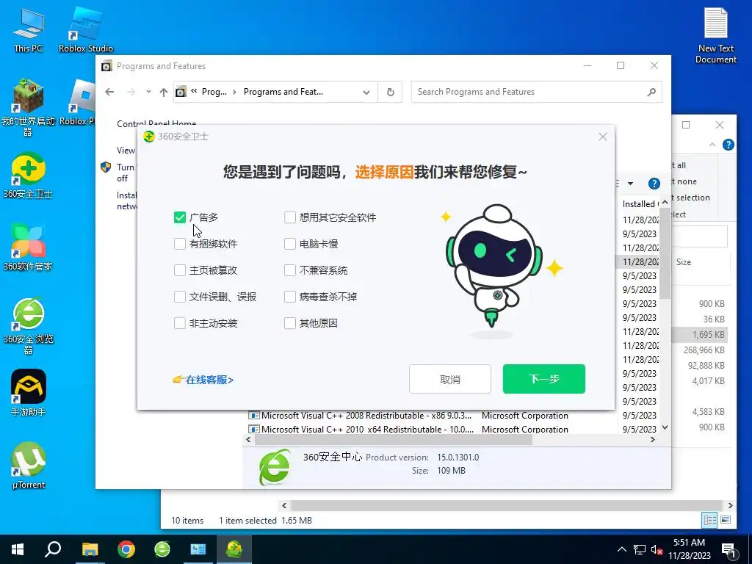752x564 pixels.
Task: Go back in Programs and Features
Action: click(x=110, y=92)
